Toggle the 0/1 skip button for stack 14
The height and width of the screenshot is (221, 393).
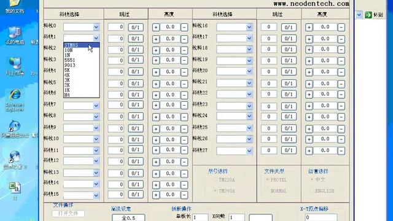136,184
